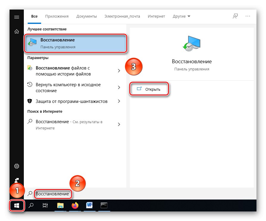Click Панель управления subtitle in preview pane
Screen dimensions: 266x221
coord(192,69)
